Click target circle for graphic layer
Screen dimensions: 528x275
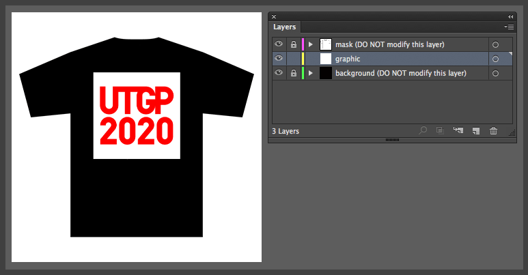point(495,59)
